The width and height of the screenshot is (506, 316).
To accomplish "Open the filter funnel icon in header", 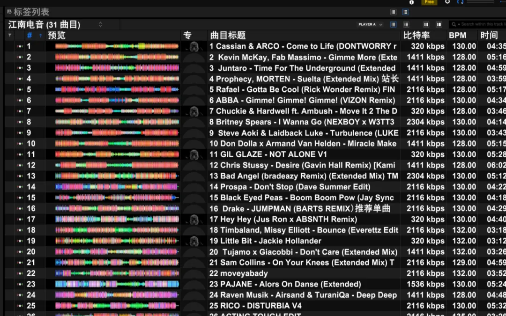I will [x=10, y=35].
